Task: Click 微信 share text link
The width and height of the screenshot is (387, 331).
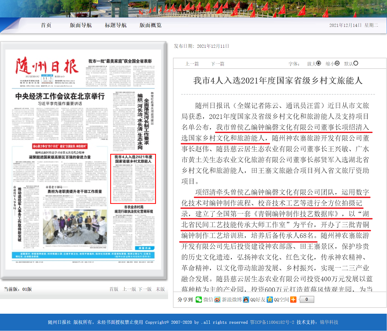Action: pos(208,300)
